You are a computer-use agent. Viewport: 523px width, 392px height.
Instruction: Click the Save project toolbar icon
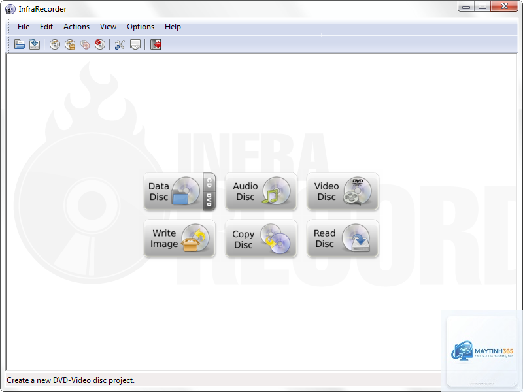click(35, 44)
